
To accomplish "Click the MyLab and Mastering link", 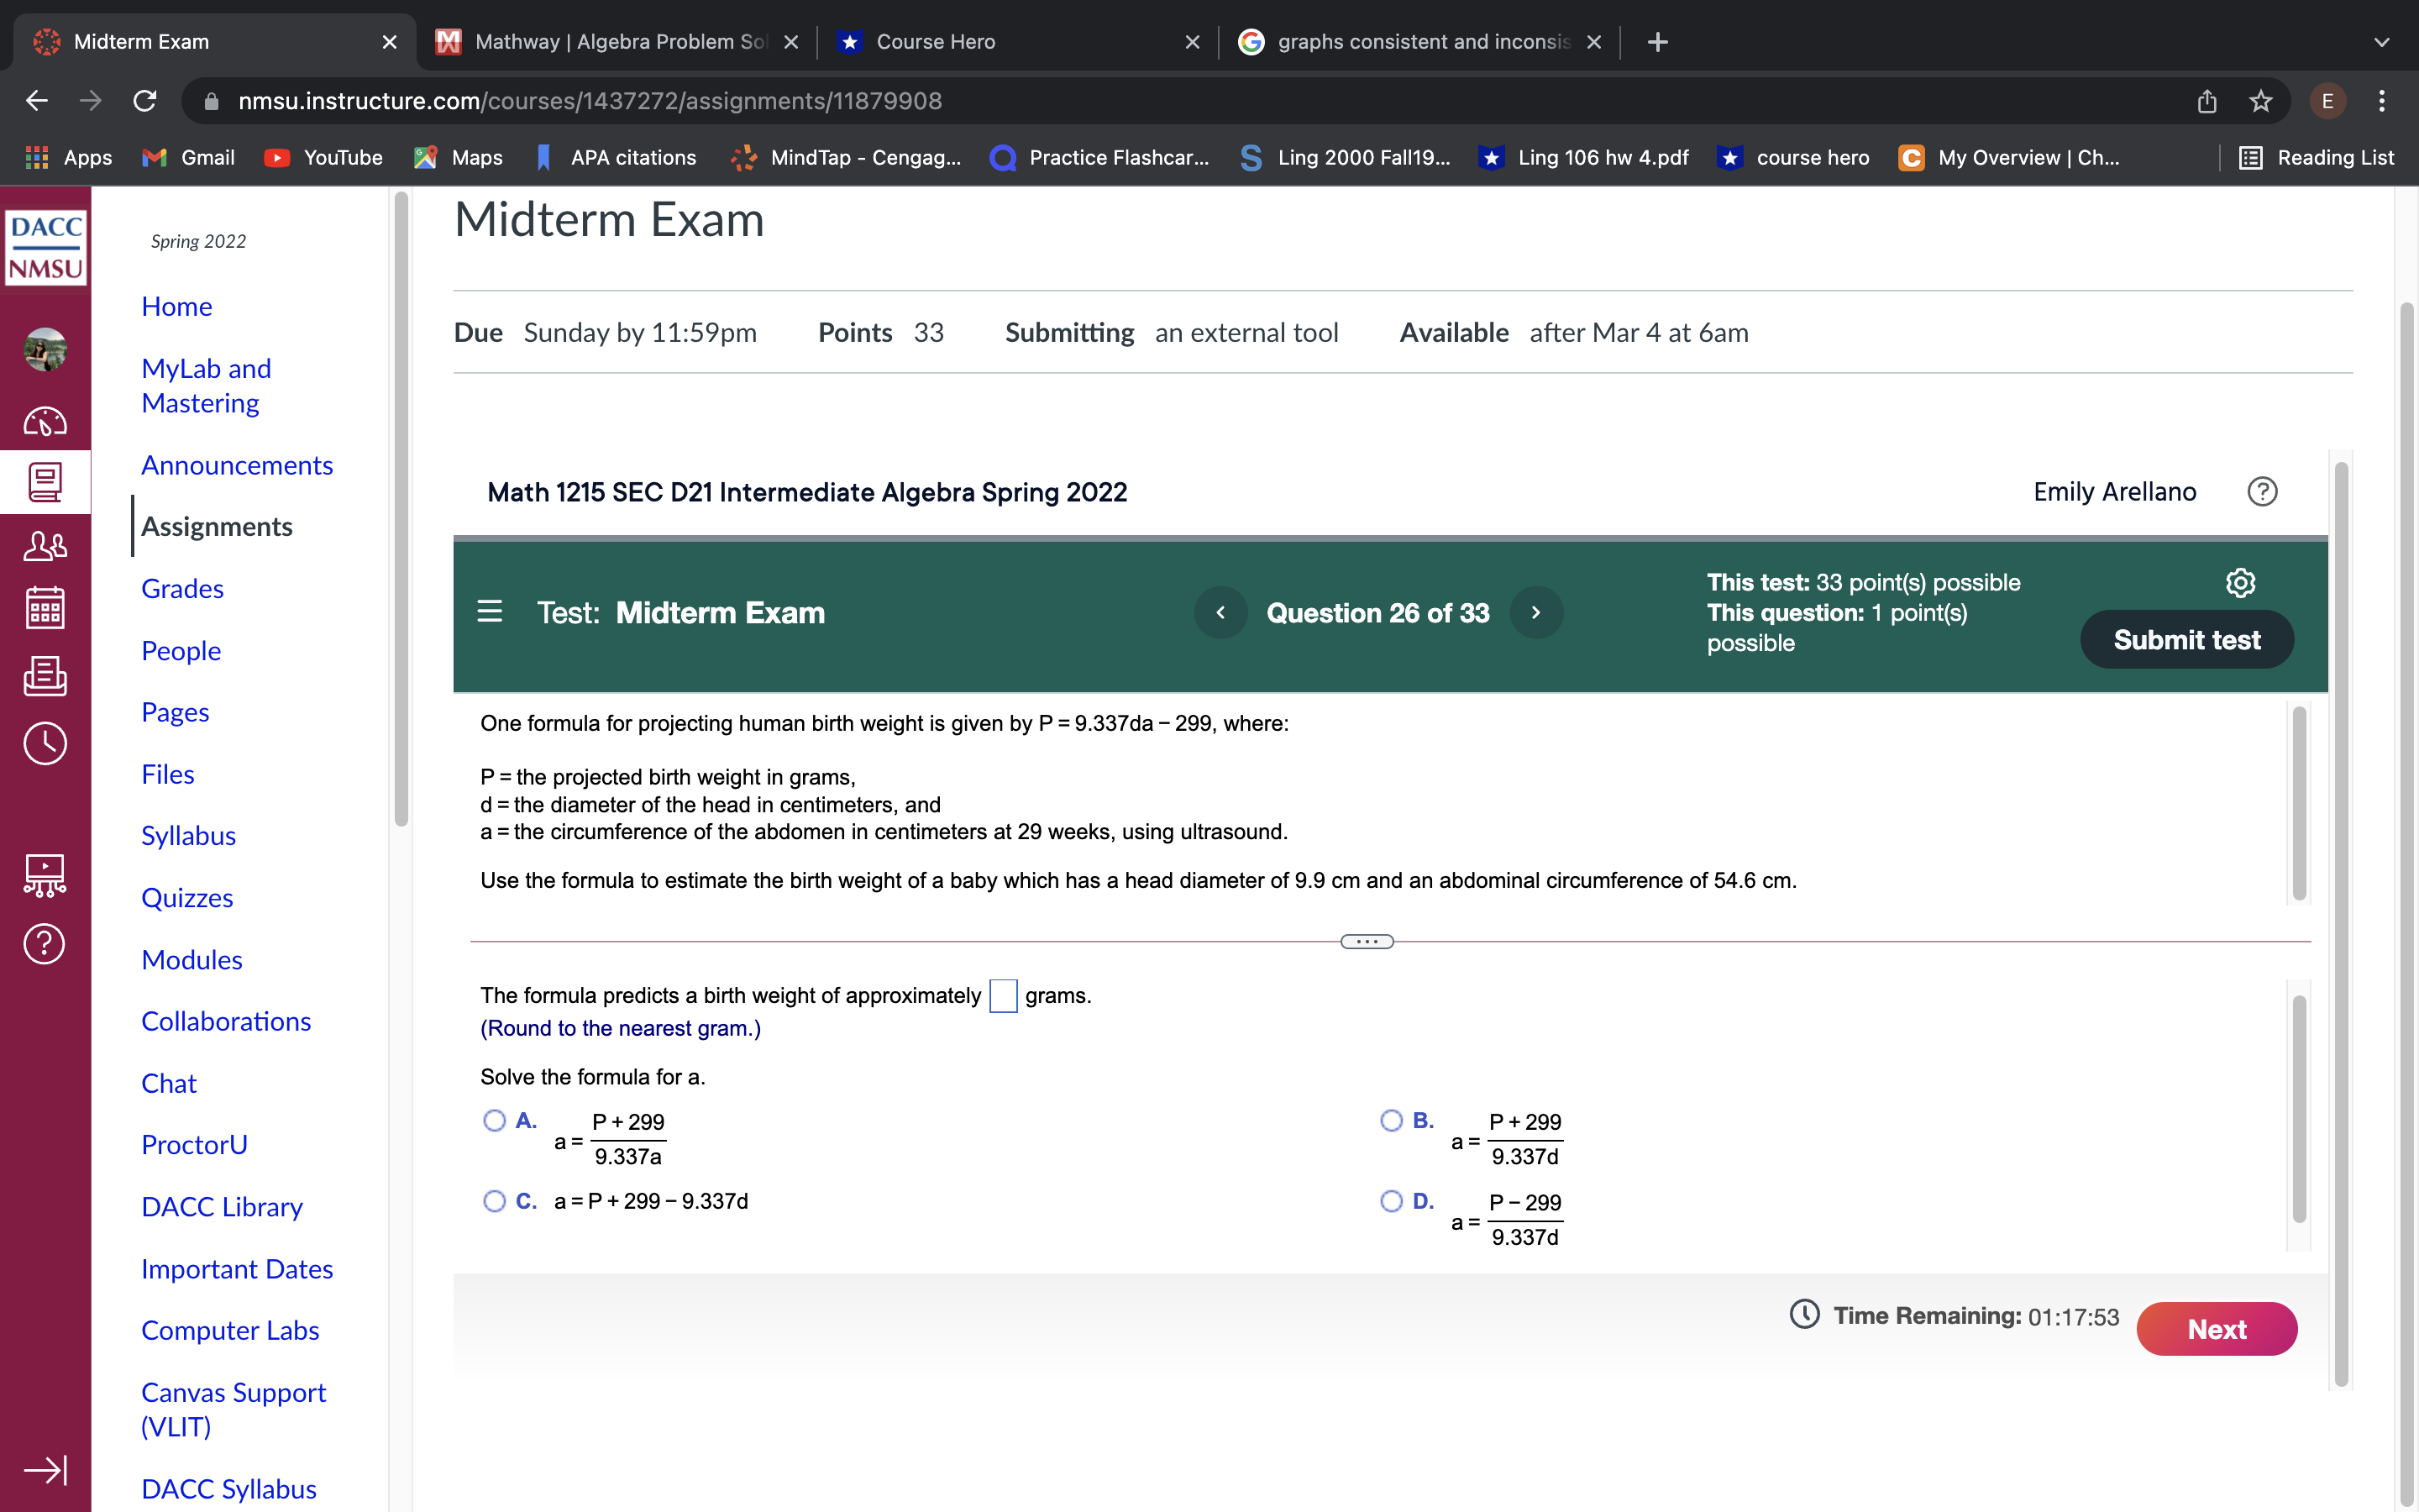I will (206, 385).
